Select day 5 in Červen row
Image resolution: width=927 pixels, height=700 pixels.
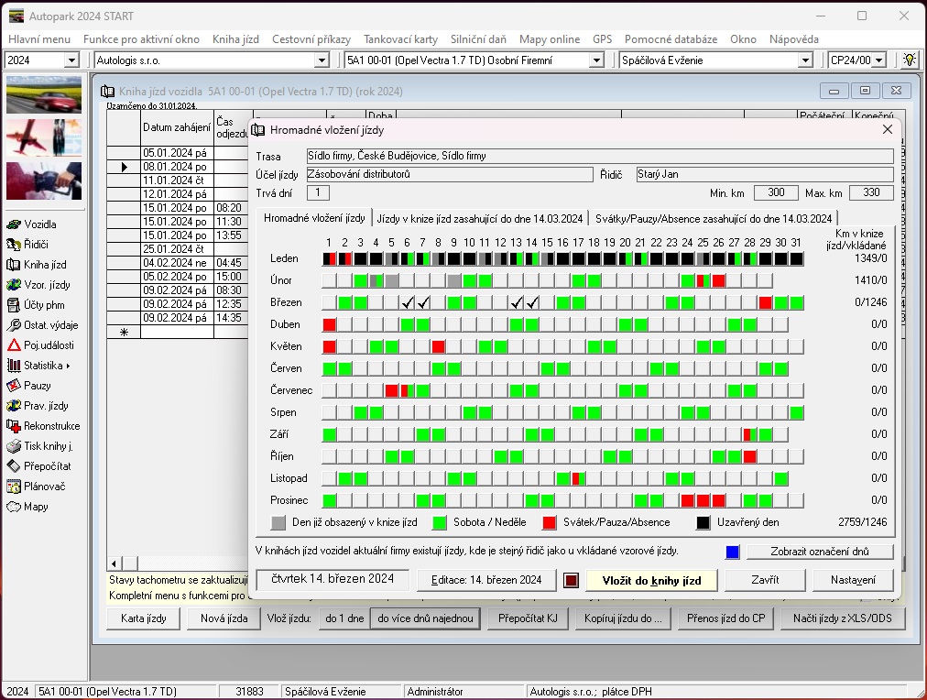(x=391, y=369)
